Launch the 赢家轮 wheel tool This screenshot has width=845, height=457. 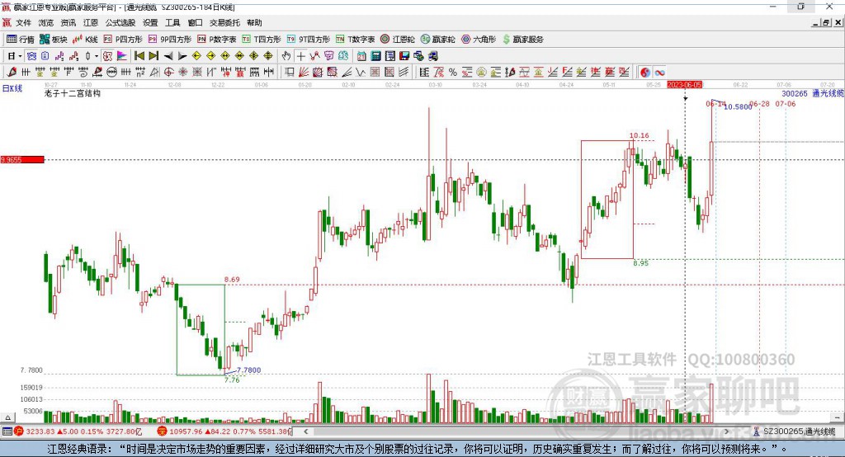(x=437, y=40)
